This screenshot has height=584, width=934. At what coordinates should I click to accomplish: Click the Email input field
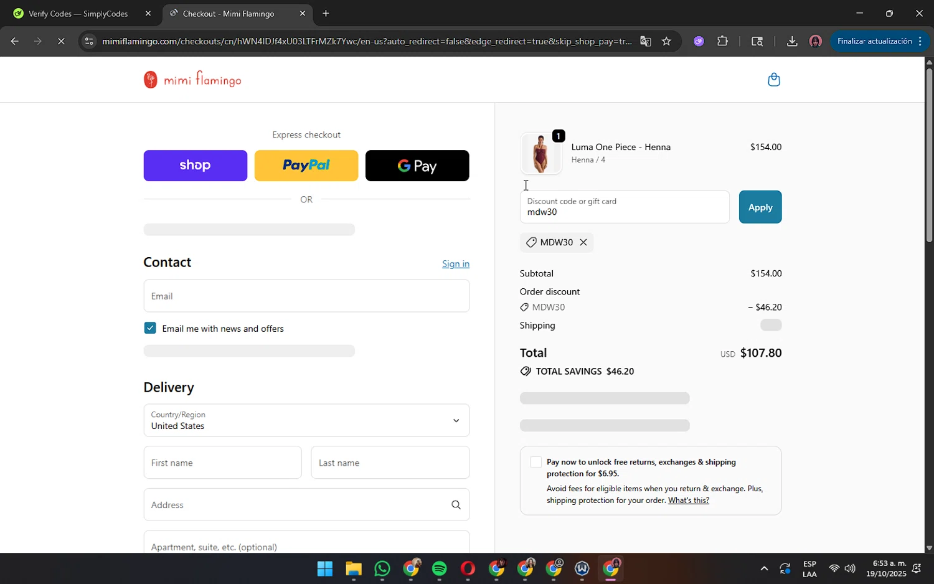pyautogui.click(x=306, y=296)
